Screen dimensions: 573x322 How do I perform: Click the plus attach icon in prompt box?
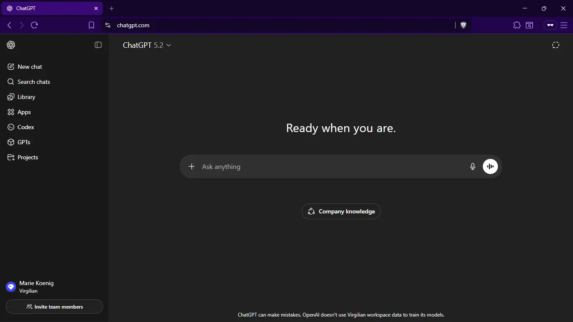192,166
